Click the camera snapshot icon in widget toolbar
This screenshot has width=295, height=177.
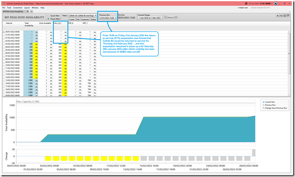pyautogui.click(x=281, y=16)
